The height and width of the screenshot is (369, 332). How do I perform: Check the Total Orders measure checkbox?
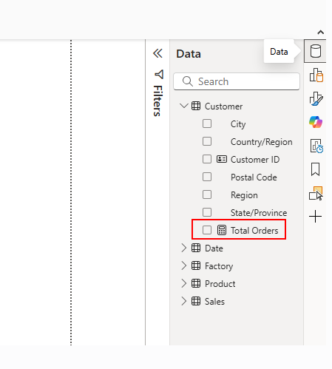point(207,230)
